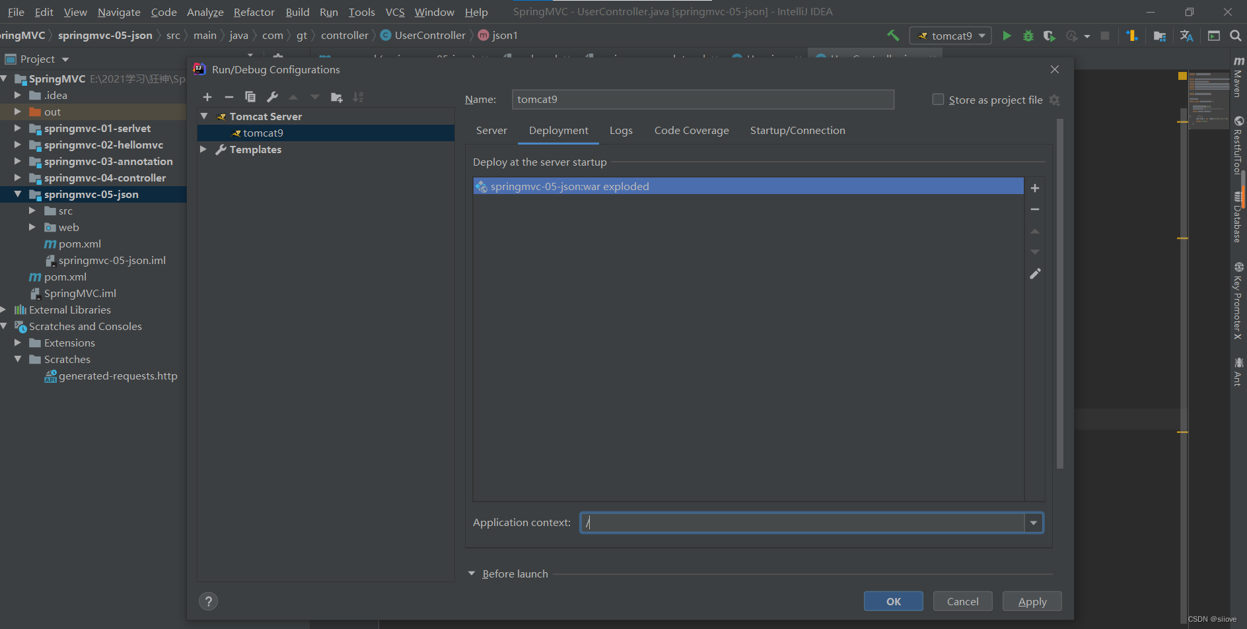Open Search Everywhere magnifier icon
This screenshot has width=1247, height=629.
1235,36
